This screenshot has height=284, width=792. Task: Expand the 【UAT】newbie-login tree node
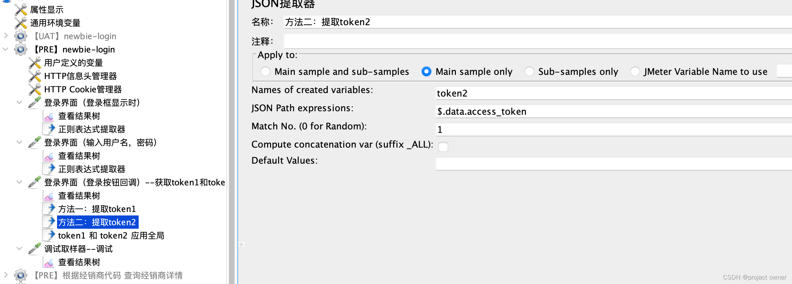click(5, 36)
